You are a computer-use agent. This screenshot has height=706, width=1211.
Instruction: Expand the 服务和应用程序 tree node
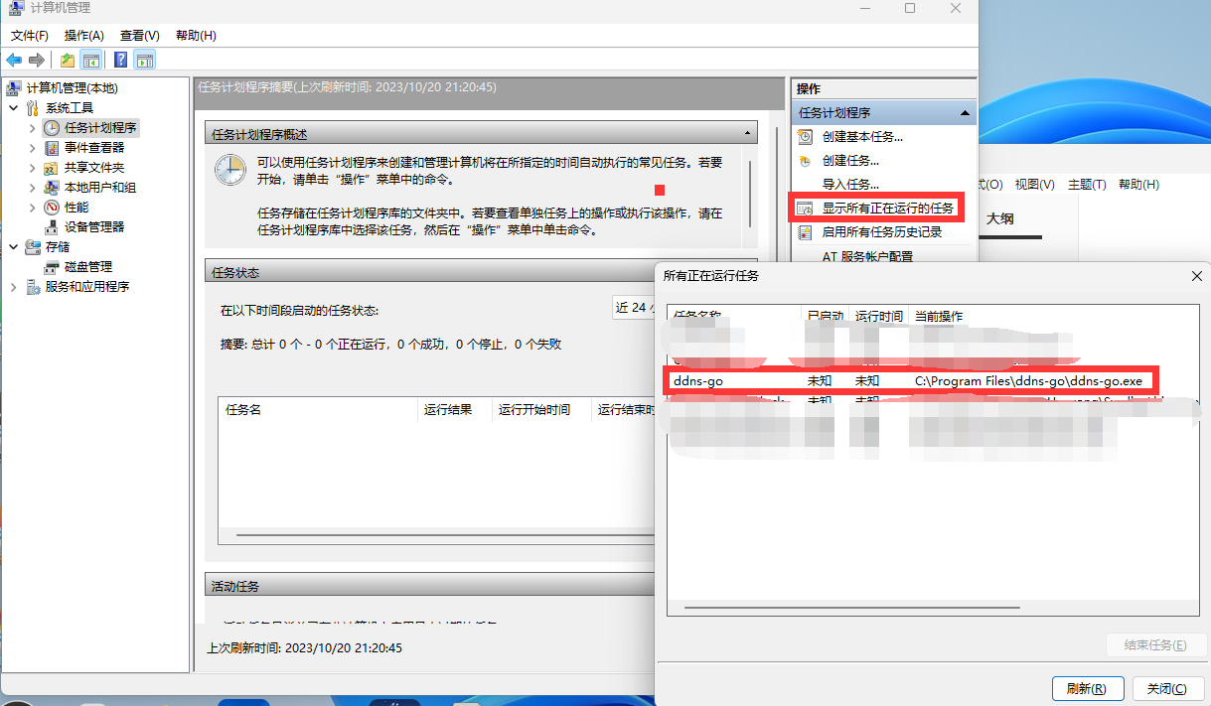[14, 287]
